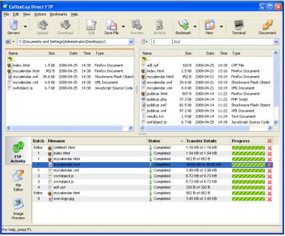Open the remote path dropdown list
This screenshot has width=285, height=236.
pyautogui.click(x=276, y=42)
